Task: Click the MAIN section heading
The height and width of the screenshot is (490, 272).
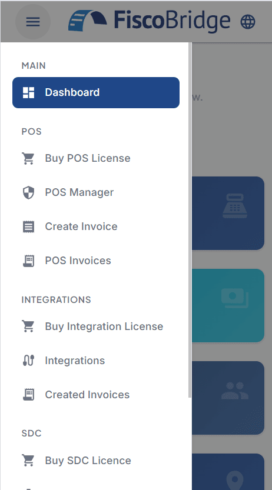Action: tap(34, 66)
